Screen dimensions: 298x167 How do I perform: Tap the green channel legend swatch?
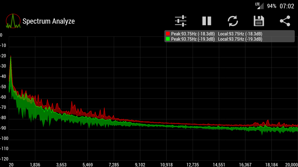click(x=168, y=39)
